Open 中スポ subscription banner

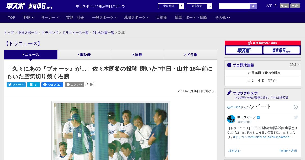(x=244, y=50)
